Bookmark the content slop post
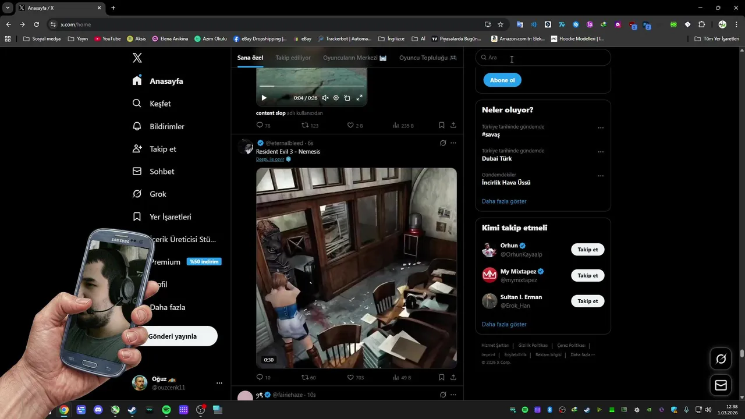 [x=442, y=125]
